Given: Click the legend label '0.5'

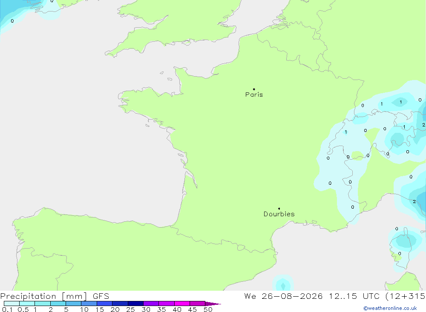Looking at the screenshot, I should (x=23, y=309).
